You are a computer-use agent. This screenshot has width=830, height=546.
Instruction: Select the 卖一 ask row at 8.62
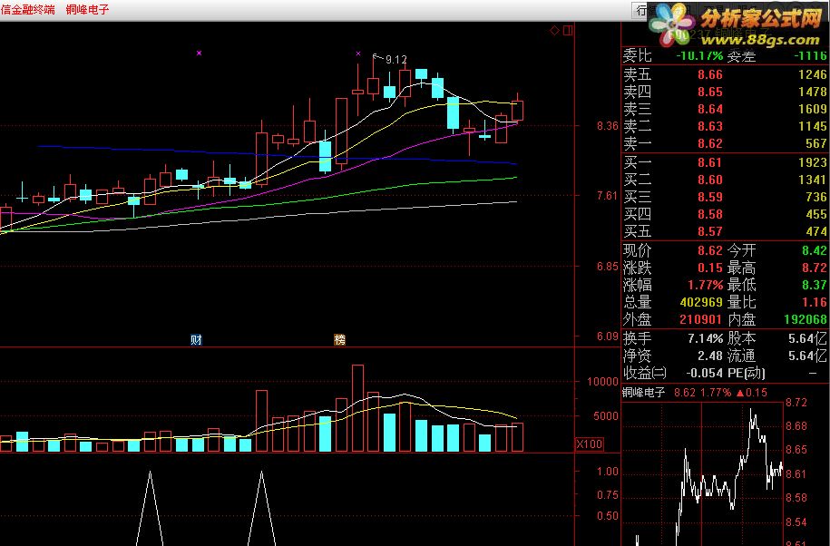tap(725, 143)
